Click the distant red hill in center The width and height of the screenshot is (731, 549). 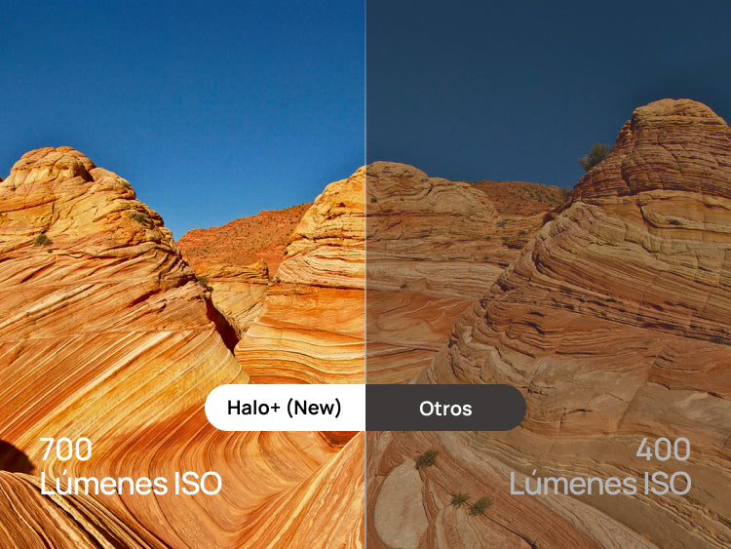pos(243,236)
